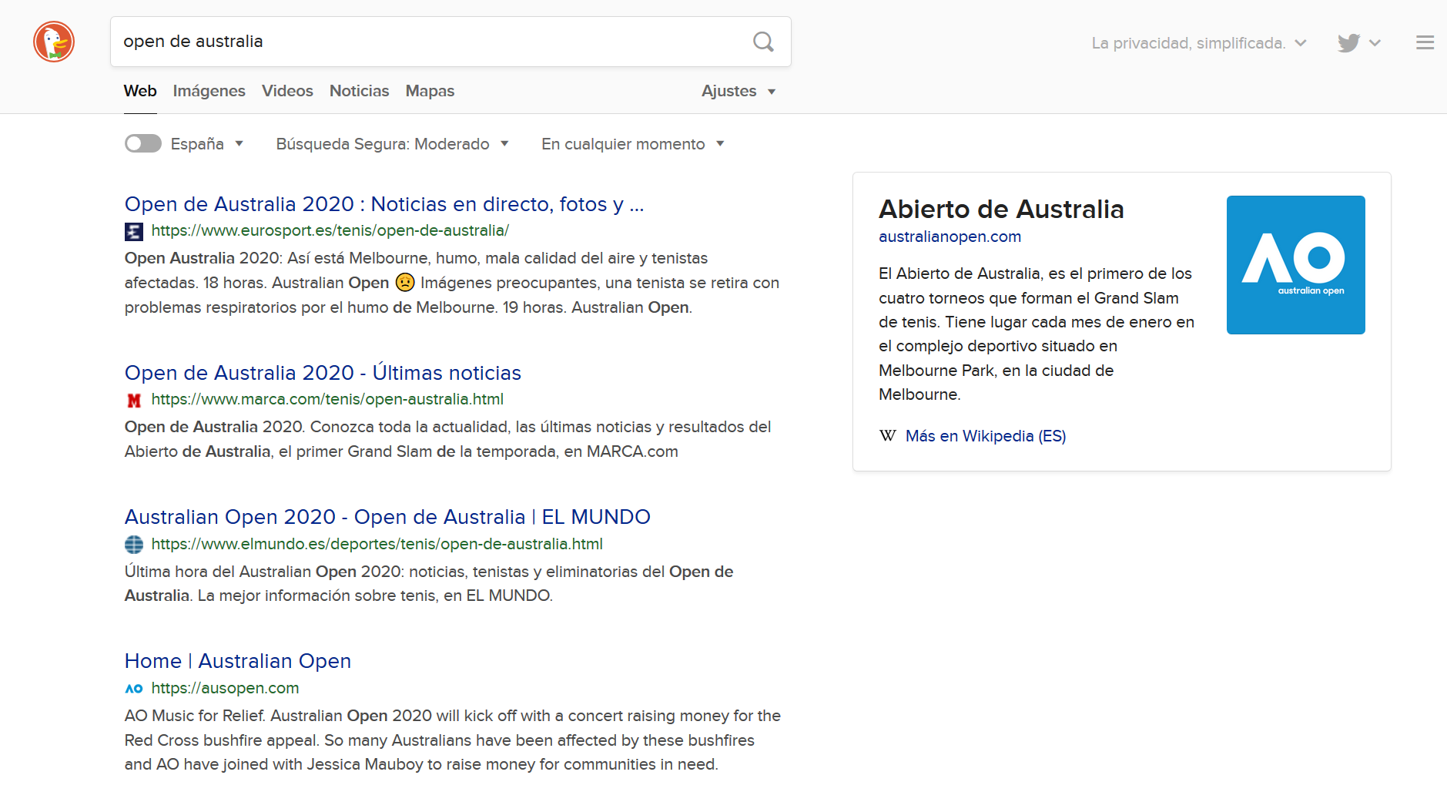The height and width of the screenshot is (812, 1447).
Task: Click the Australian Open logo thumbnail
Action: click(1295, 265)
